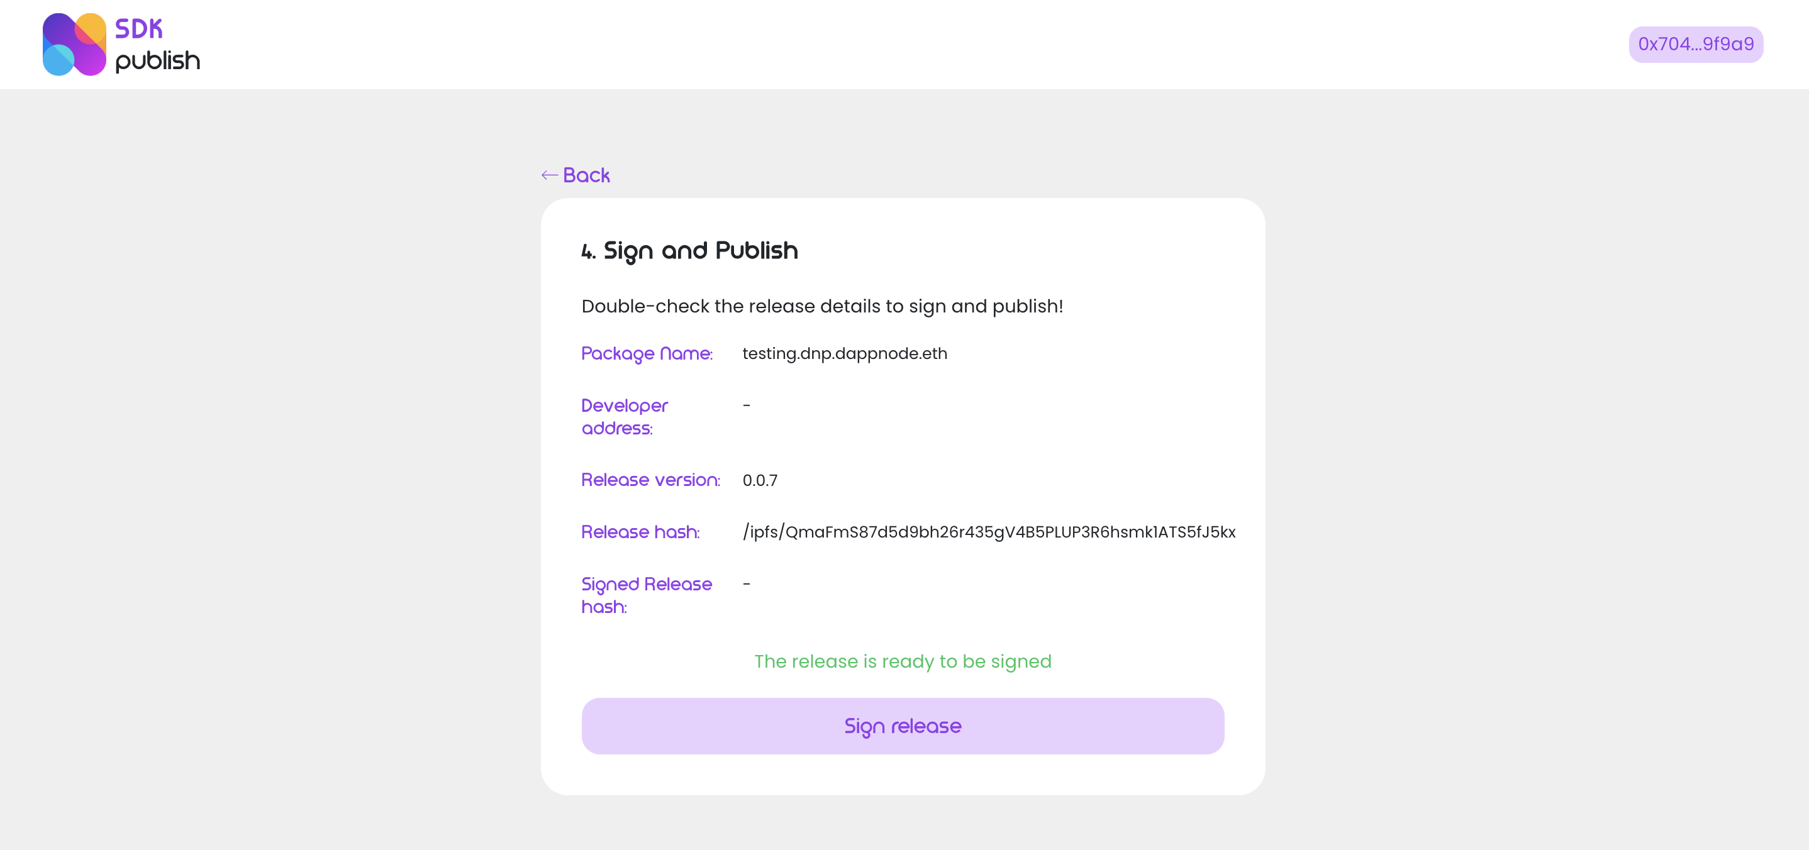Screen dimensions: 1809x850
Task: Click the Developer address label
Action: [x=625, y=416]
